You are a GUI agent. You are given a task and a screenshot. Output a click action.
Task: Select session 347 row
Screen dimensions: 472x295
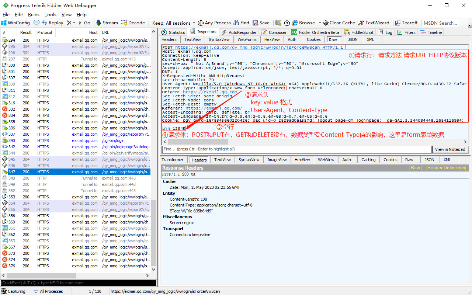[75, 172]
